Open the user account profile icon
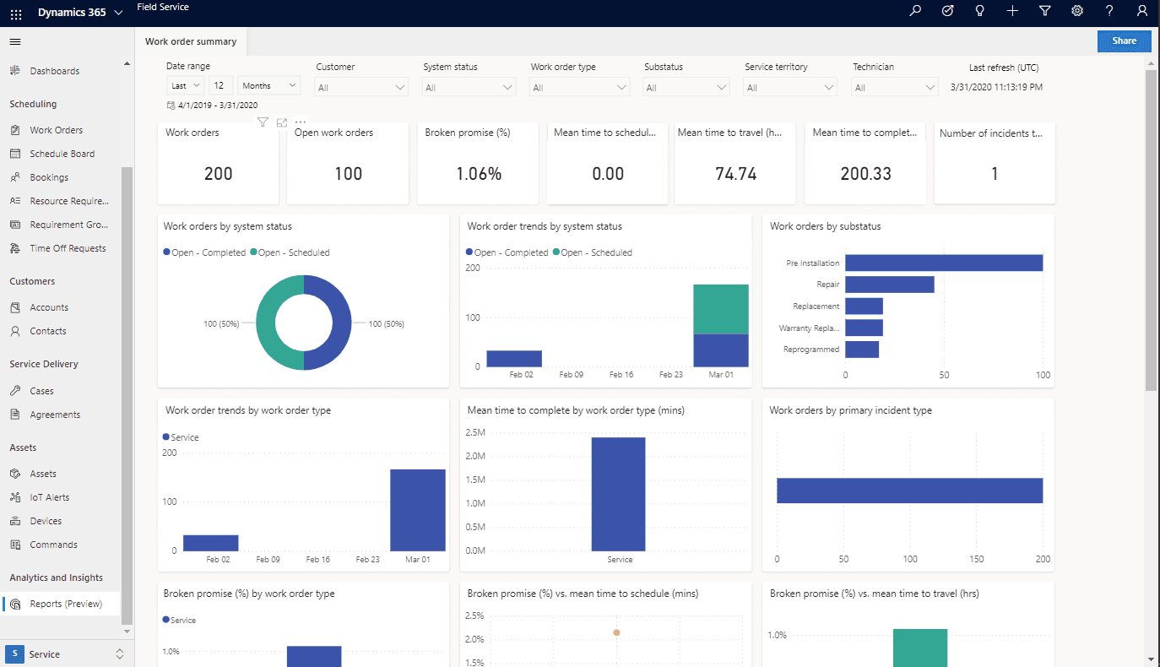Screen dimensions: 1160x667 point(1142,11)
